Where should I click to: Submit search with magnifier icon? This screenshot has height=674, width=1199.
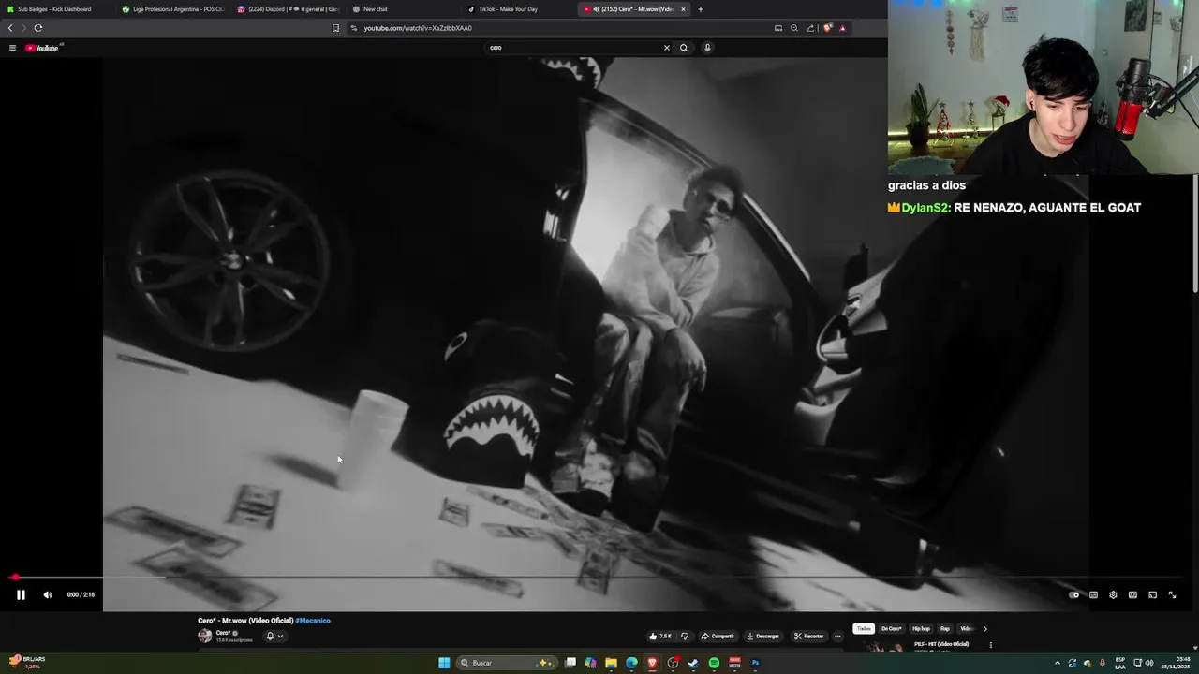click(684, 48)
